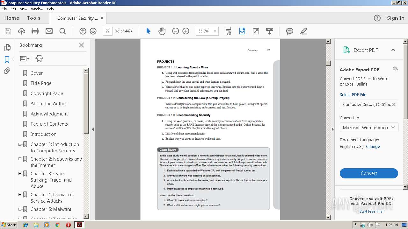The width and height of the screenshot is (408, 229).
Task: Open the Find text magnifier icon
Action: tap(62, 31)
